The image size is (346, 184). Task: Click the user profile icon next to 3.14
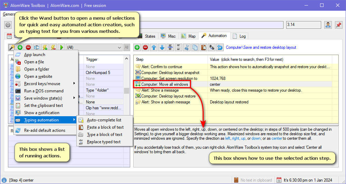coord(328,25)
